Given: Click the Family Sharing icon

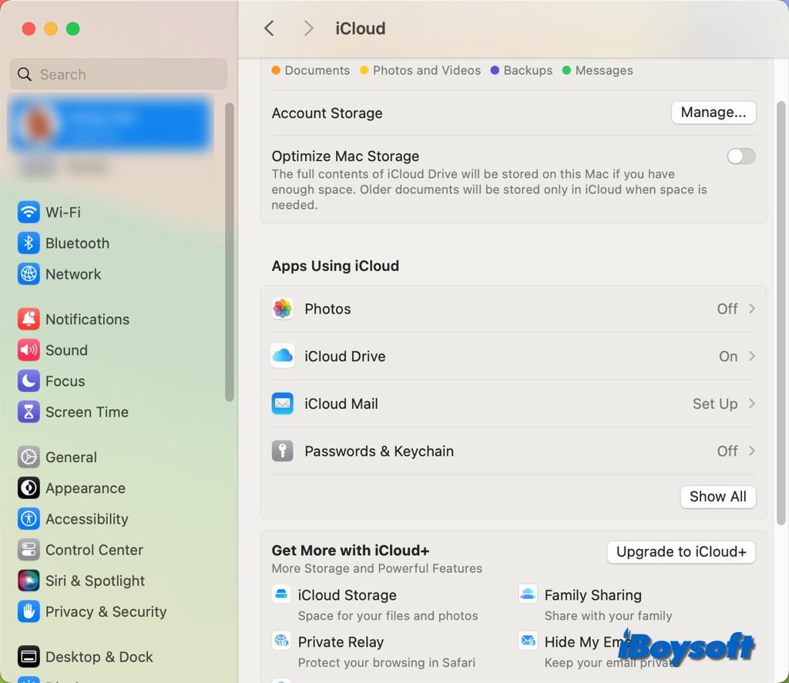Looking at the screenshot, I should click(528, 594).
